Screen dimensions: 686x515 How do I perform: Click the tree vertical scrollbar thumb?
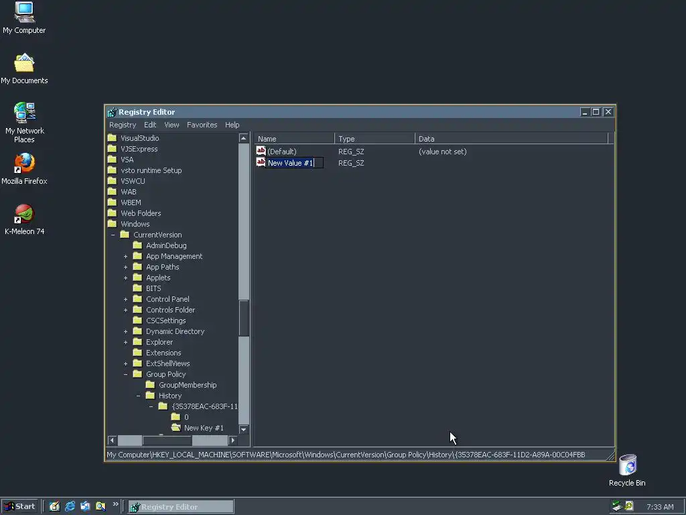coord(244,319)
